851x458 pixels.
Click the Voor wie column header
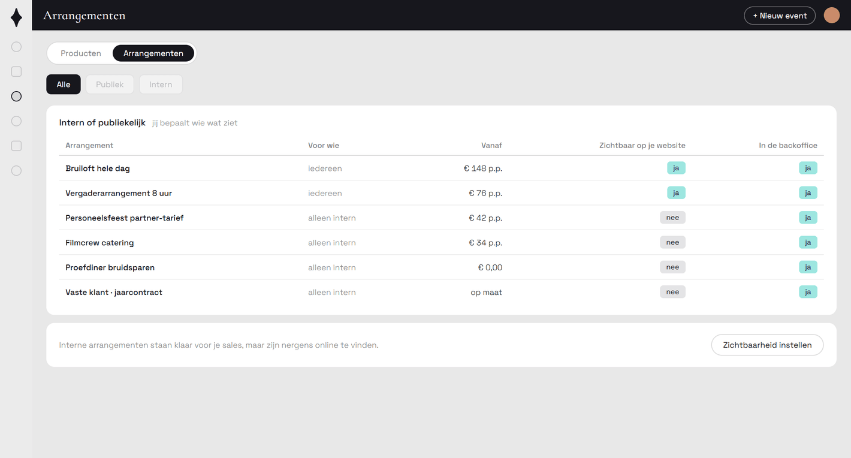coord(324,145)
